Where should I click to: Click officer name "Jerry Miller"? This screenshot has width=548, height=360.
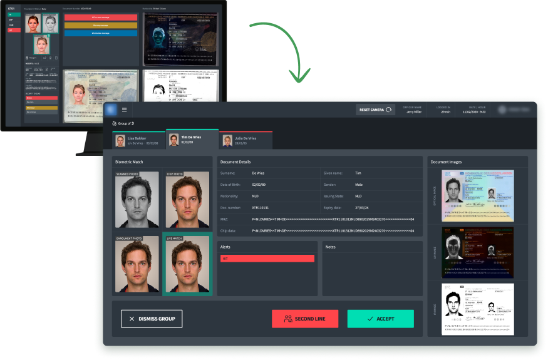click(414, 112)
